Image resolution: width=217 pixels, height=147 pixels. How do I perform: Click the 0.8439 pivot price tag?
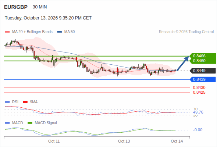tap(203, 79)
